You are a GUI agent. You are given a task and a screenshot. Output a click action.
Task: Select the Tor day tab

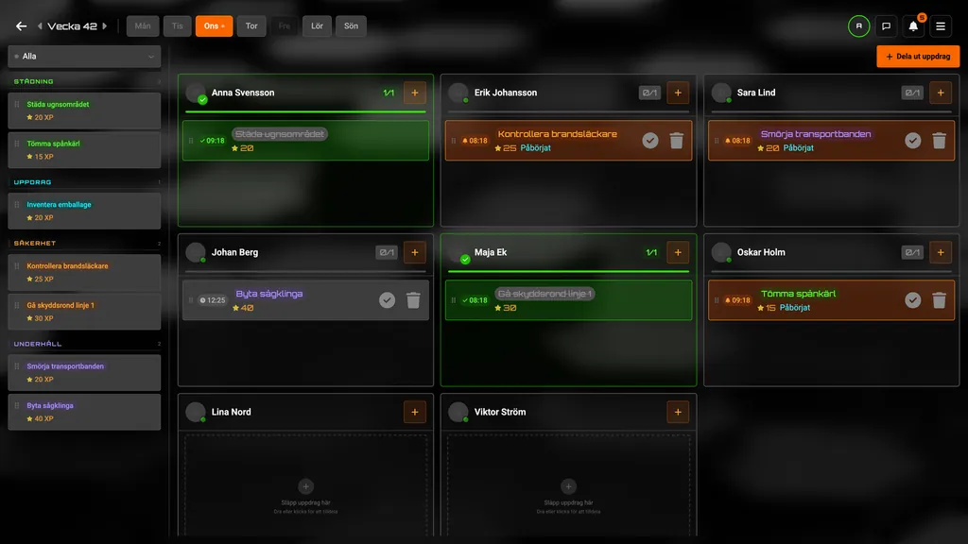tap(251, 25)
